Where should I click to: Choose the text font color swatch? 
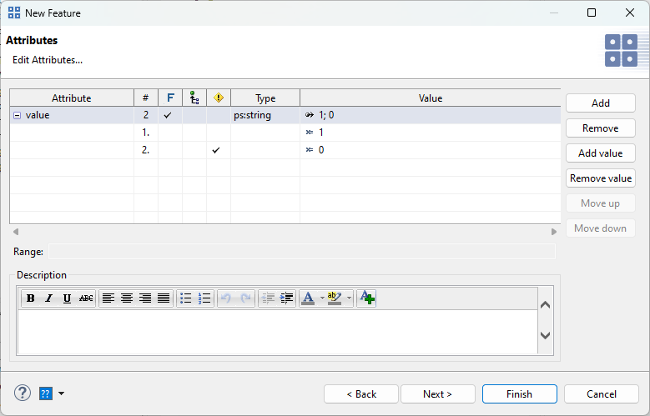(x=309, y=298)
